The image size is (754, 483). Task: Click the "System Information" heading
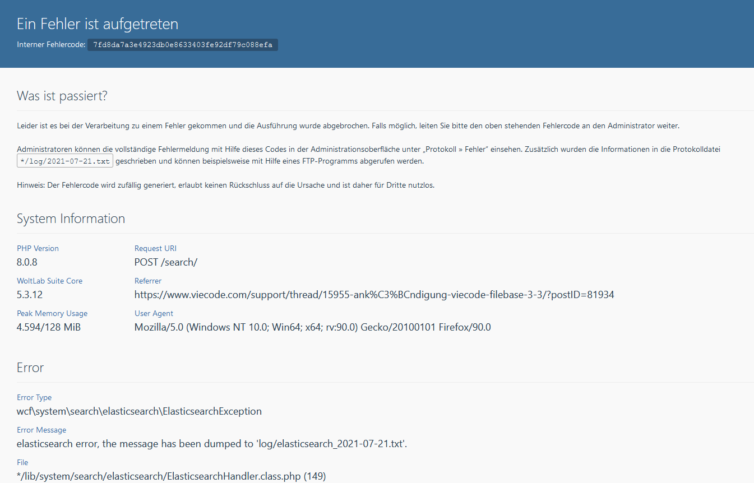click(x=71, y=219)
